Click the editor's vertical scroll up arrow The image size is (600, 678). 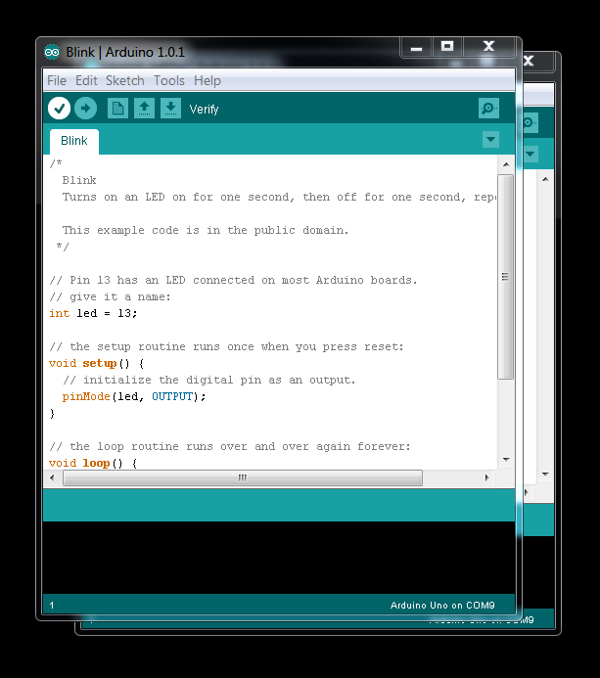click(506, 164)
